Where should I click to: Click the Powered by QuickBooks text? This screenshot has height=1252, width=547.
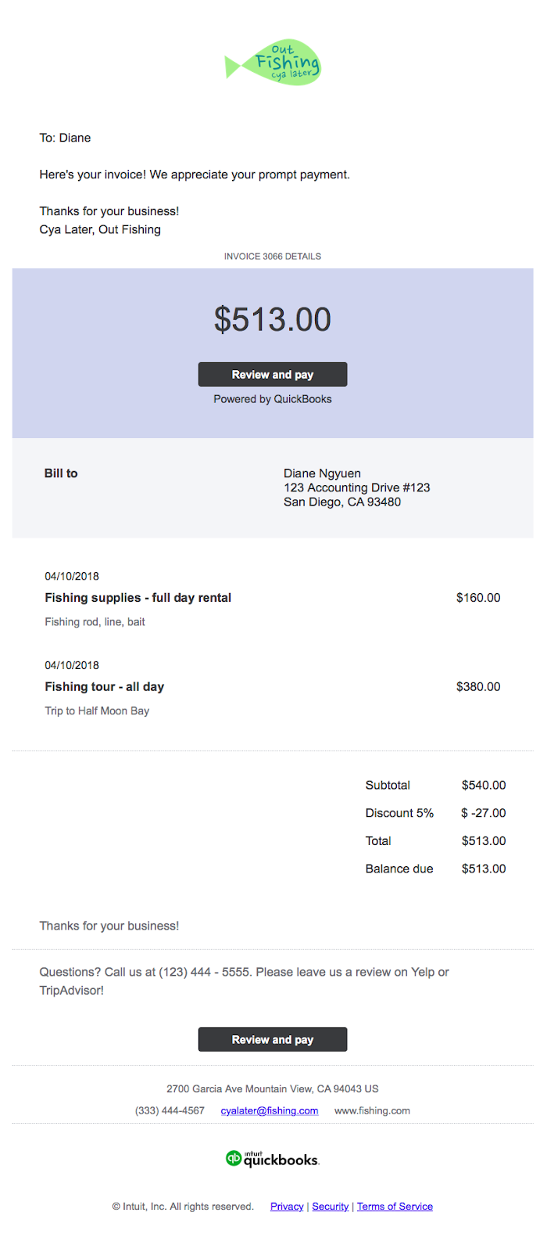[273, 399]
